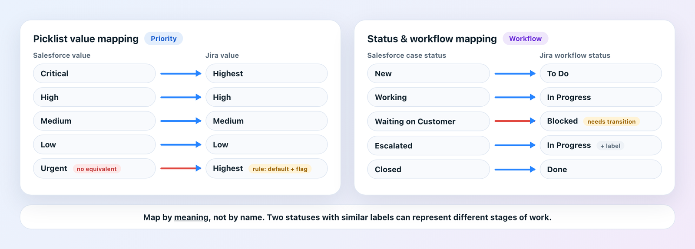Select the Waiting on Customer status
This screenshot has width=695, height=249.
(x=428, y=121)
